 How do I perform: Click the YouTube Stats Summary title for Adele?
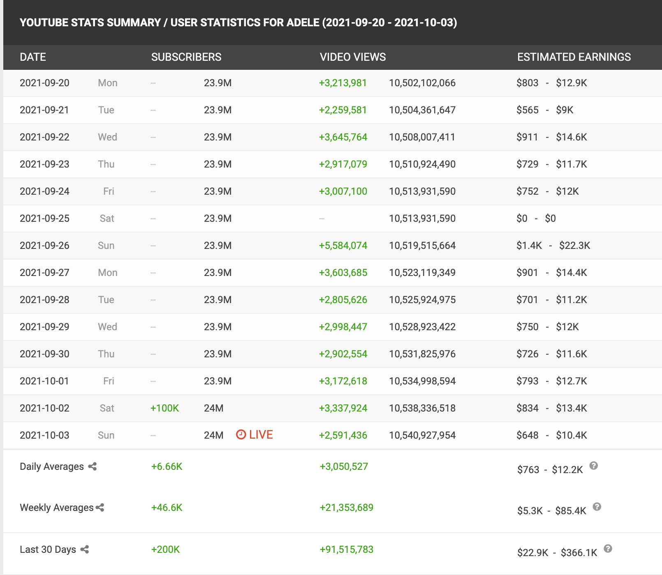click(x=238, y=23)
